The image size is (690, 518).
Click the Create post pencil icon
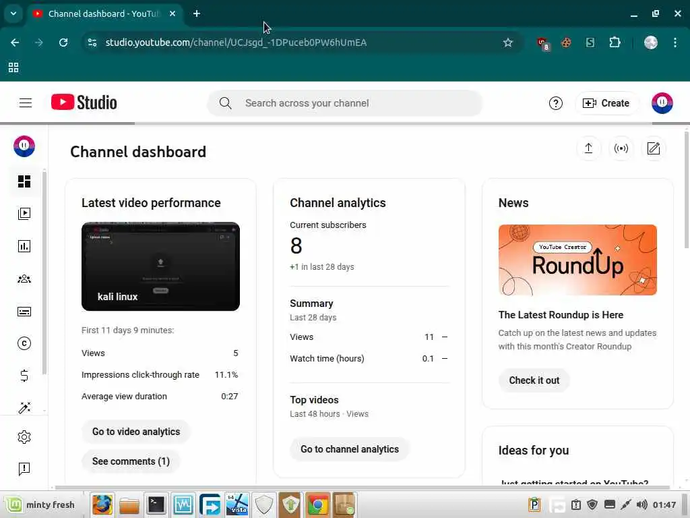coord(654,148)
